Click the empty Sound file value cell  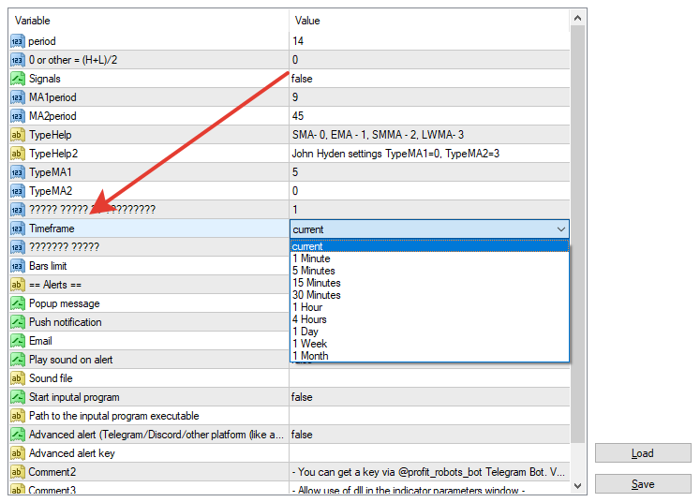tap(429, 378)
